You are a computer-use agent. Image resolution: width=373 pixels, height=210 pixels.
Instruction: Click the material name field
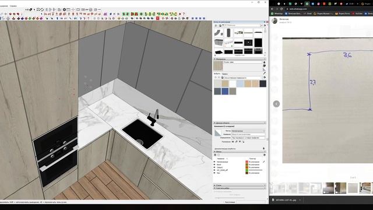pyautogui.click(x=242, y=62)
